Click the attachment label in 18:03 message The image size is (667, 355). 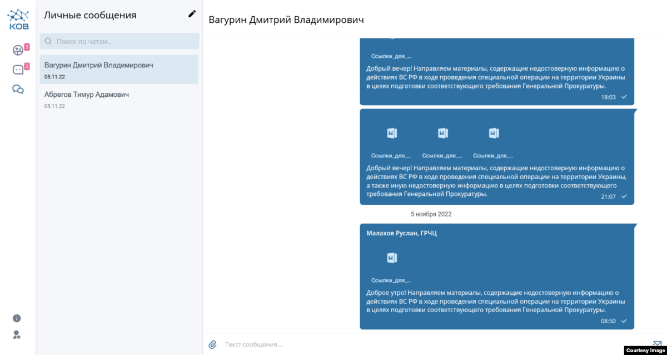click(x=391, y=56)
